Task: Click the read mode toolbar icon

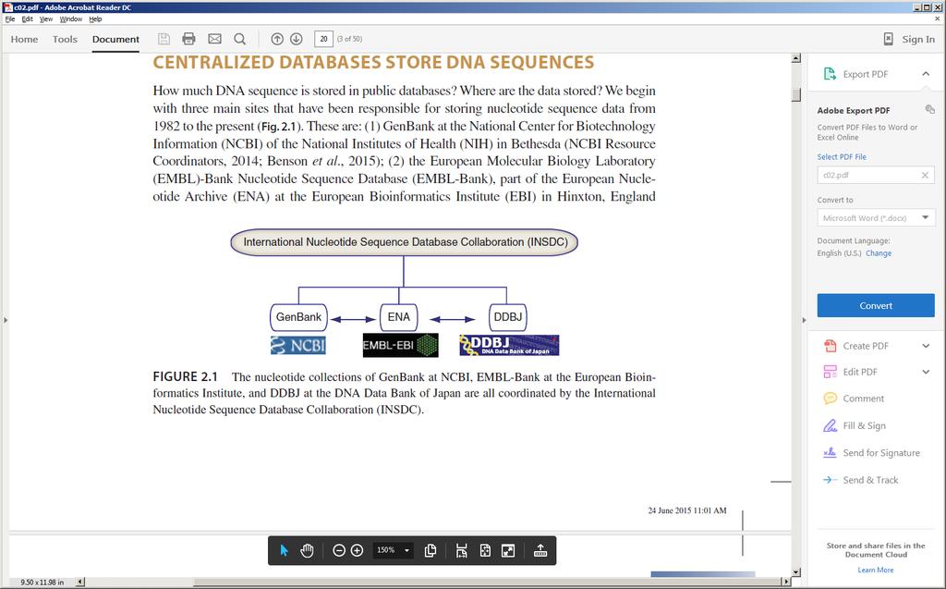Action: (x=540, y=550)
